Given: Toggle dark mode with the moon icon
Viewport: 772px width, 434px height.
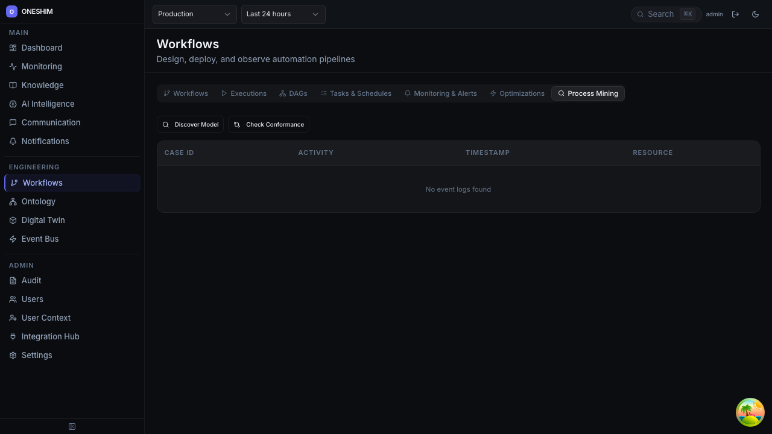Looking at the screenshot, I should pos(755,14).
